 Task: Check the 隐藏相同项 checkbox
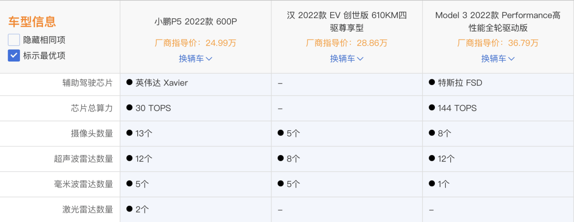pyautogui.click(x=14, y=40)
